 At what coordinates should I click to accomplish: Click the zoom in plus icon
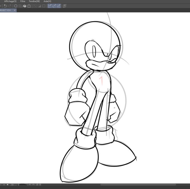(4, 185)
